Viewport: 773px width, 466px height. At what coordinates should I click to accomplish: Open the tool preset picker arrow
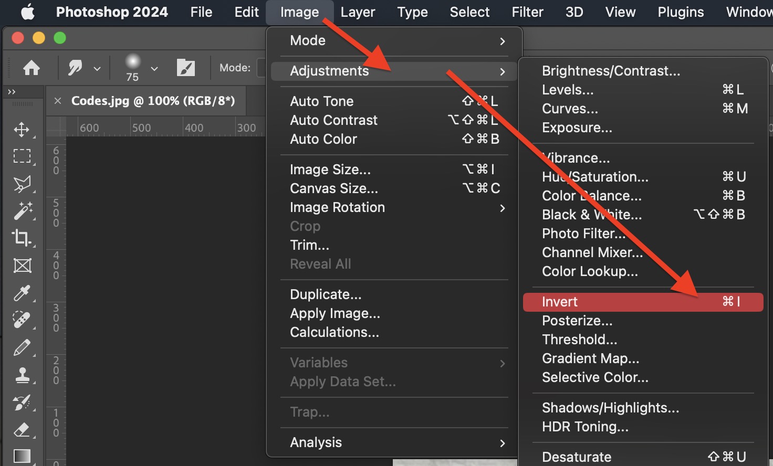pos(97,68)
